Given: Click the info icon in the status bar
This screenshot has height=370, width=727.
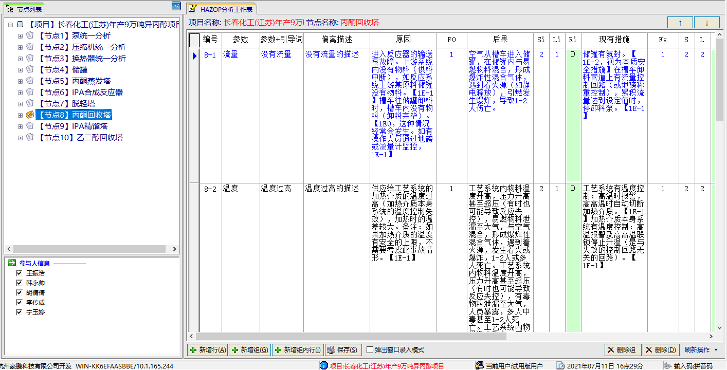Looking at the screenshot, I should tap(323, 365).
